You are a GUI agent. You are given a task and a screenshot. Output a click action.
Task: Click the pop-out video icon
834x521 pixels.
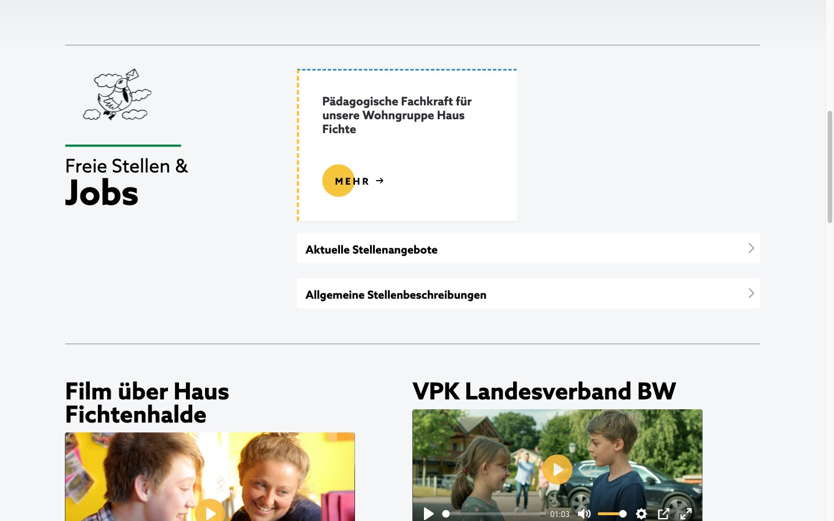[x=664, y=513]
